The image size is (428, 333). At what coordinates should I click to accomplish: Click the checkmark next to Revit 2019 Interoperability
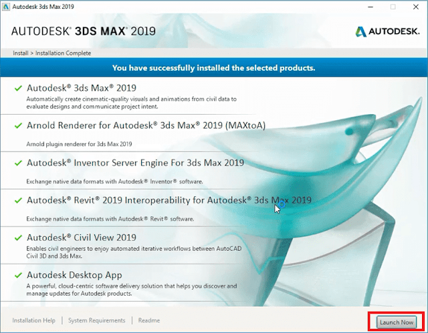pos(18,200)
